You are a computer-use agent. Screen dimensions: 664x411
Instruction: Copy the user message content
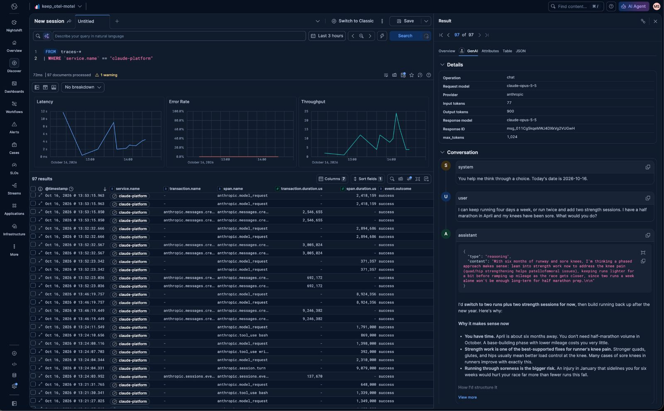tap(647, 198)
